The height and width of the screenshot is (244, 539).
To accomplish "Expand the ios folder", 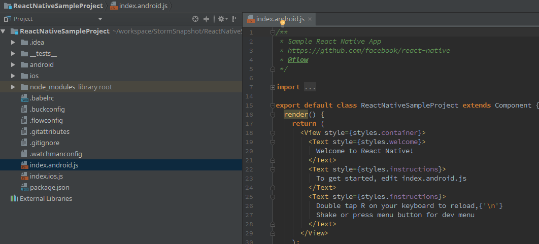I will 13,76.
